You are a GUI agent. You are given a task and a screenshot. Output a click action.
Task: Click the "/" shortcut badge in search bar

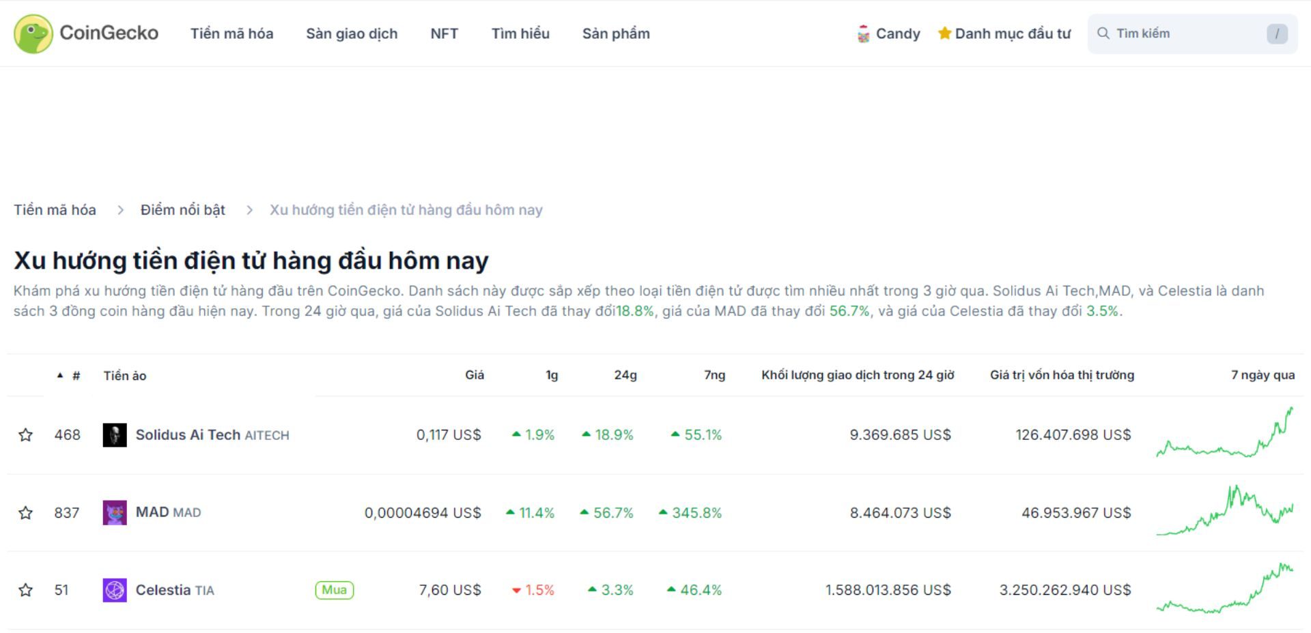[x=1276, y=33]
